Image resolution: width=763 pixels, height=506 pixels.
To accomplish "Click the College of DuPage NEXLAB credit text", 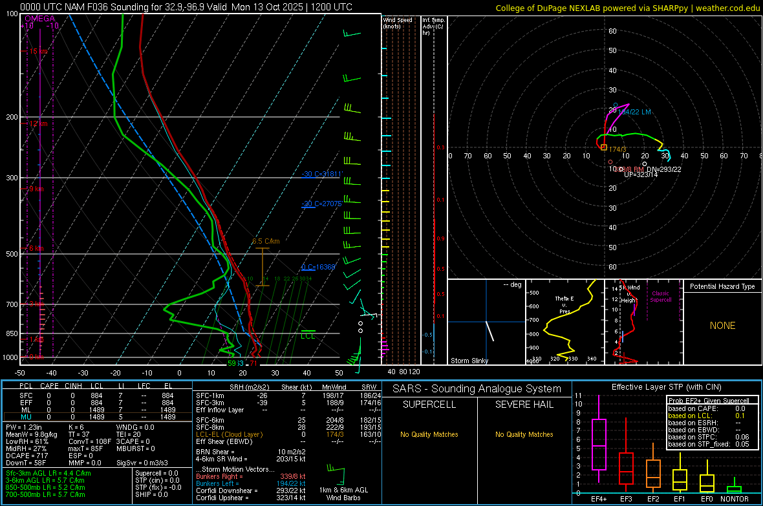I will tap(627, 8).
